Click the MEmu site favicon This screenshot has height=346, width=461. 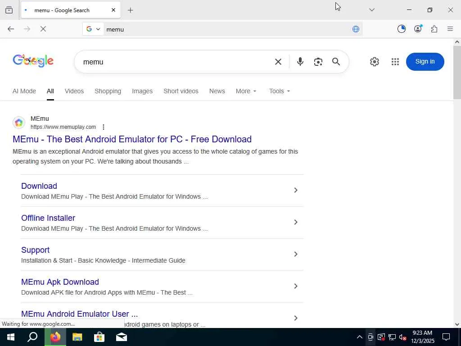point(19,123)
